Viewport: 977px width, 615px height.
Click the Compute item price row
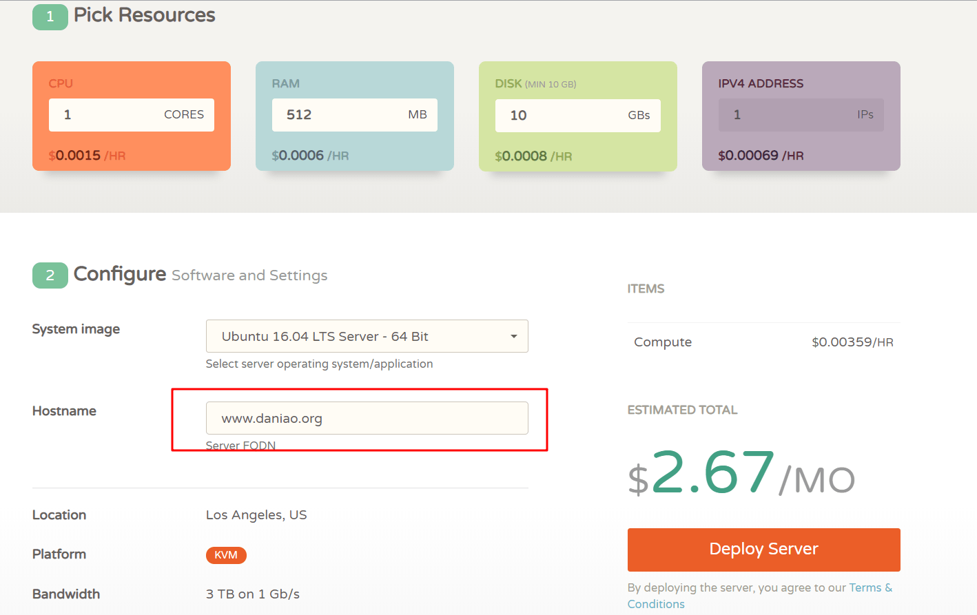pyautogui.click(x=764, y=342)
